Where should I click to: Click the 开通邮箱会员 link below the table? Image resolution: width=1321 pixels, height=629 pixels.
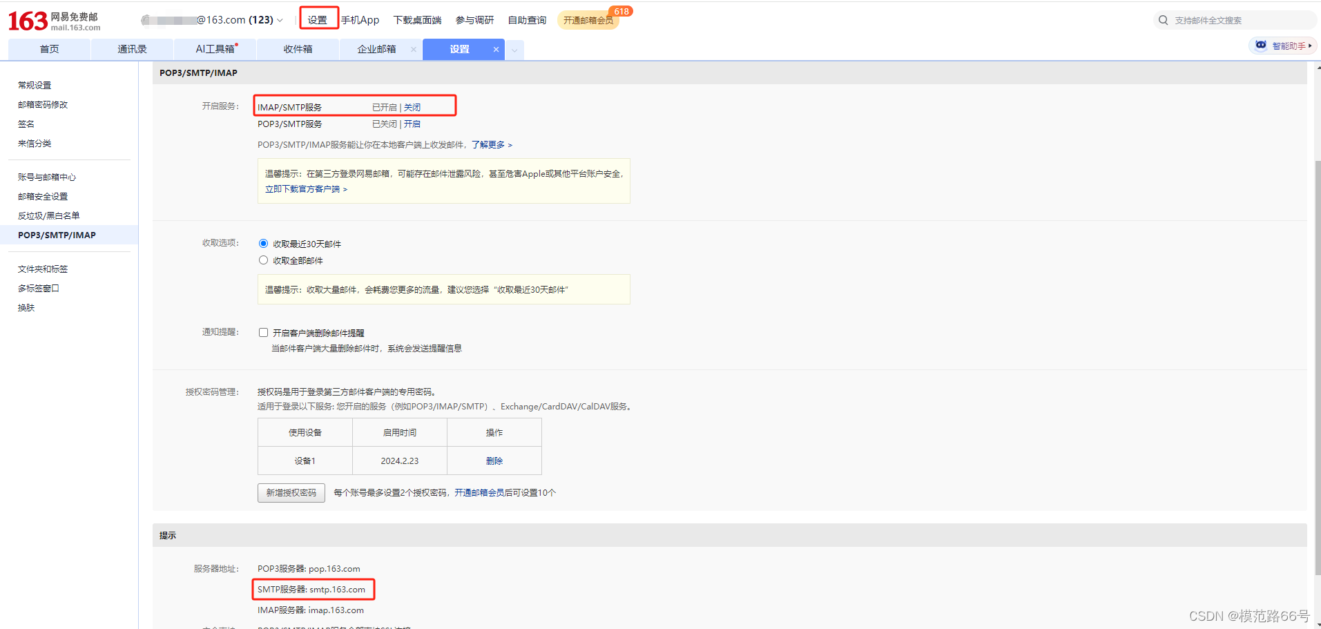coord(479,493)
